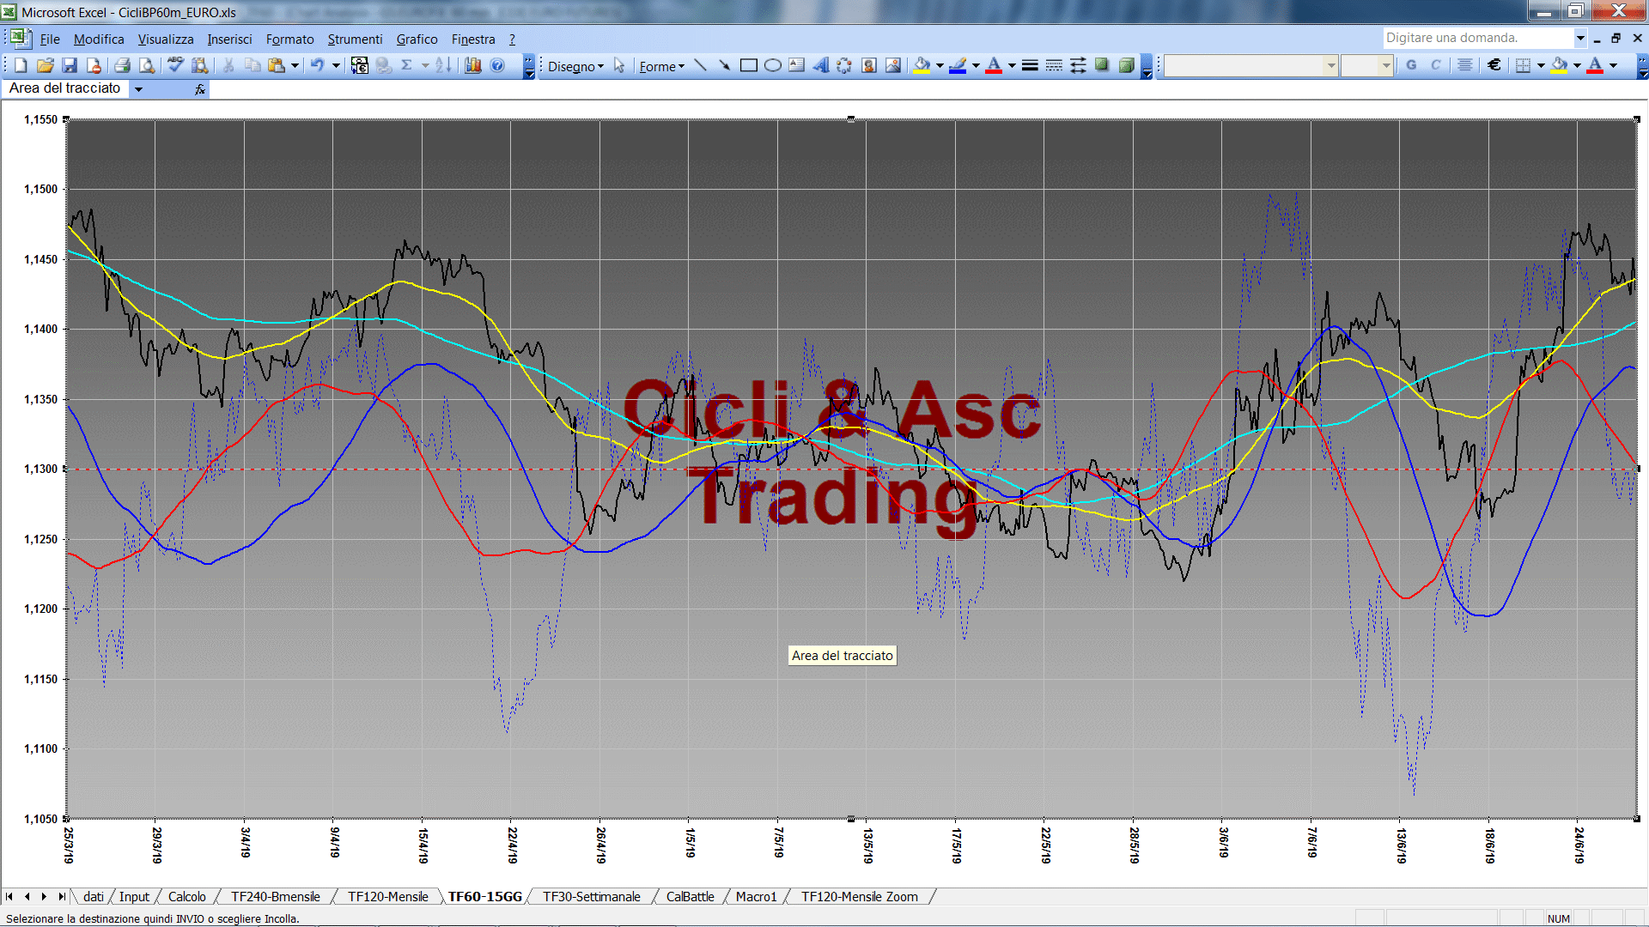Insert picture from file icon
Screen dimensions: 1649x927
tap(892, 65)
